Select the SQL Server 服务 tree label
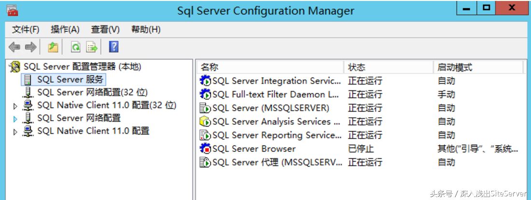 [x=70, y=80]
